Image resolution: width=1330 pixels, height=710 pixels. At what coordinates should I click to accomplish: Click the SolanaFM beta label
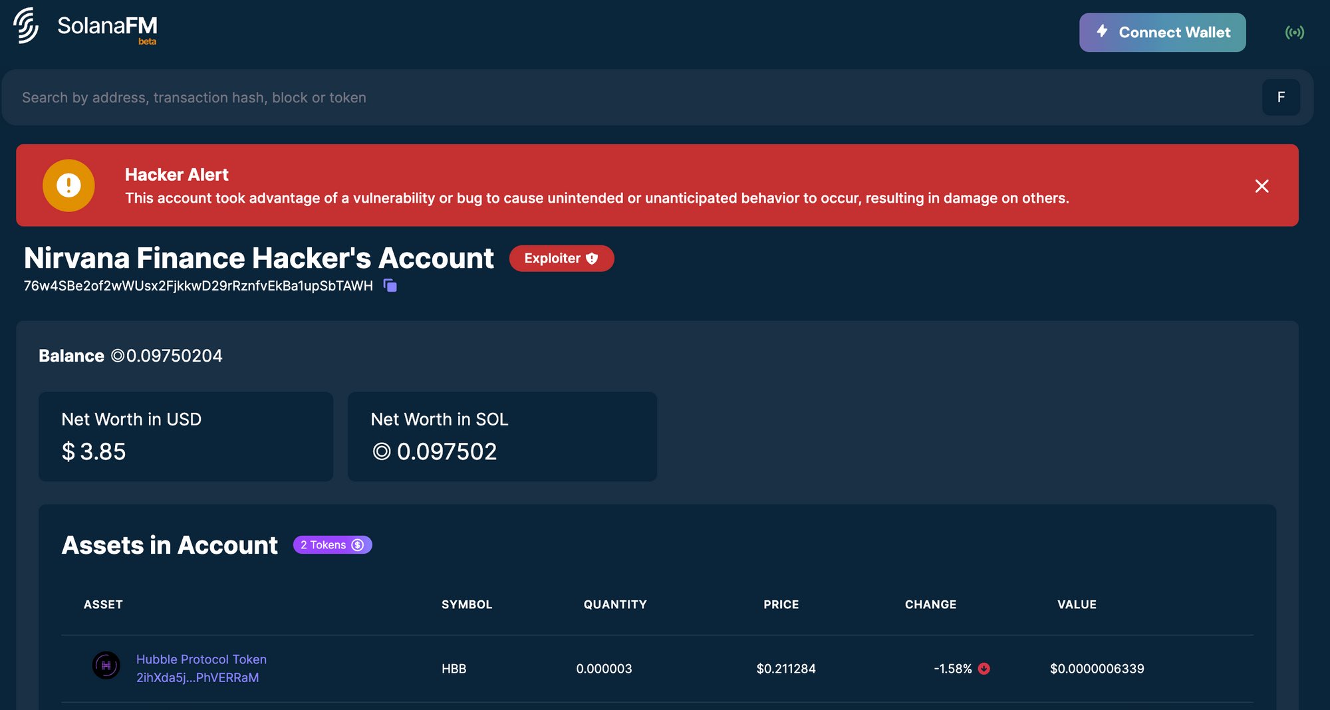147,42
